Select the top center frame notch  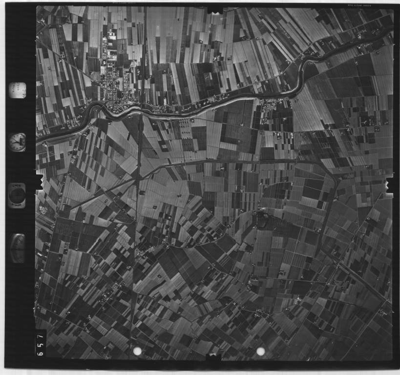pos(214,10)
